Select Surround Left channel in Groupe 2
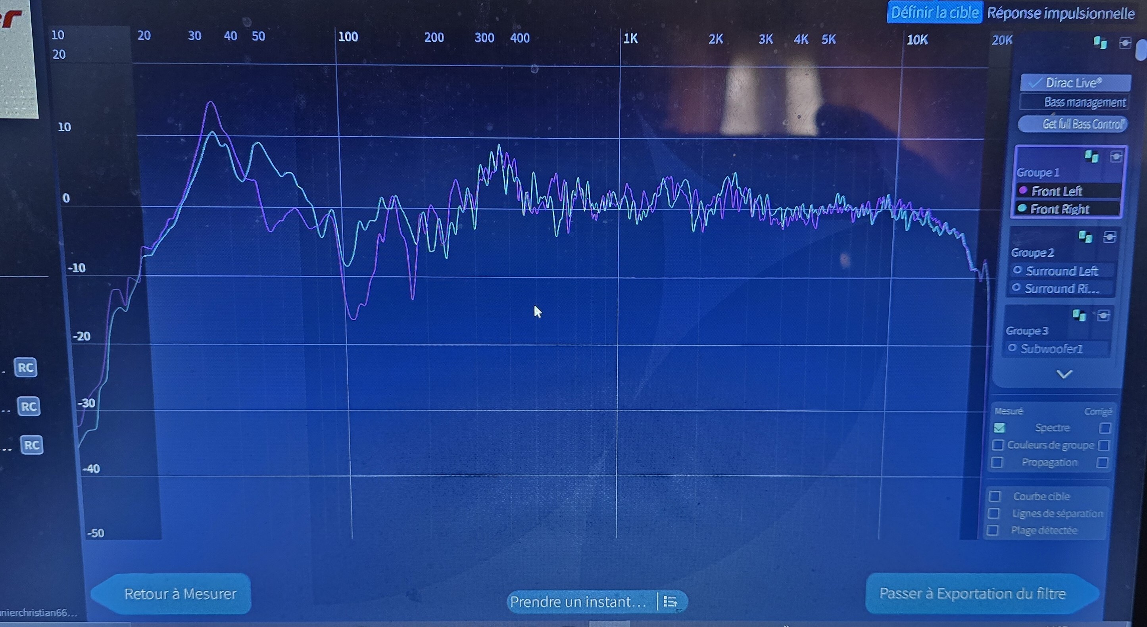Viewport: 1147px width, 627px height. 1062,271
